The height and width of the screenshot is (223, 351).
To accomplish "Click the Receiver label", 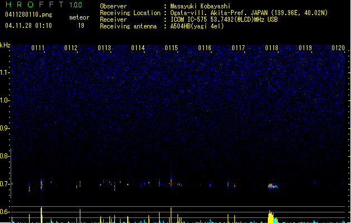I will pos(113,20).
